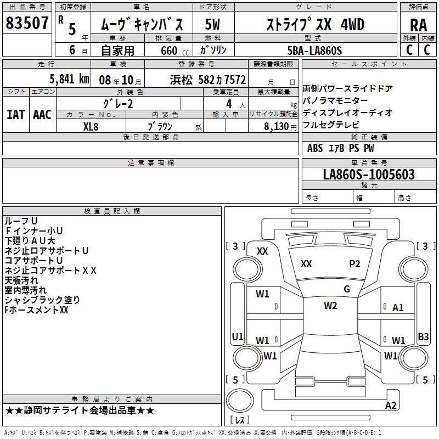The width and height of the screenshot is (439, 439).
Task: Select the door shape value 5W
Action: 212,24
